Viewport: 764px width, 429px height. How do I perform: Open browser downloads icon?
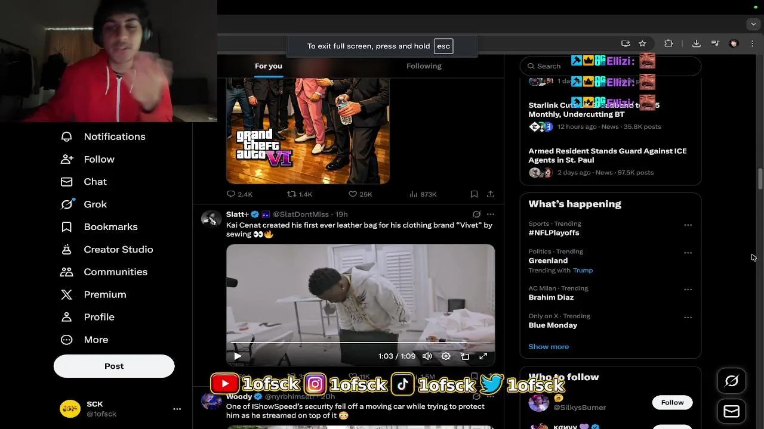pyautogui.click(x=697, y=43)
